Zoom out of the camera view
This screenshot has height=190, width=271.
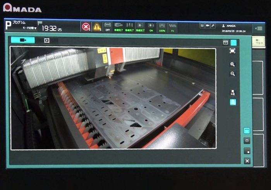click(233, 74)
